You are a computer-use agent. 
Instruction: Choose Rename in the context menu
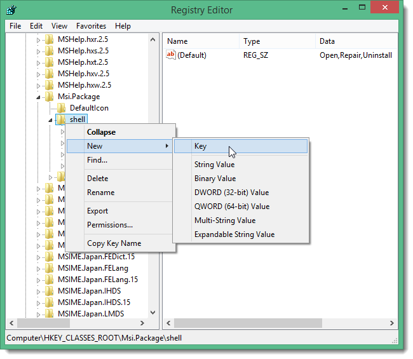(x=120, y=193)
